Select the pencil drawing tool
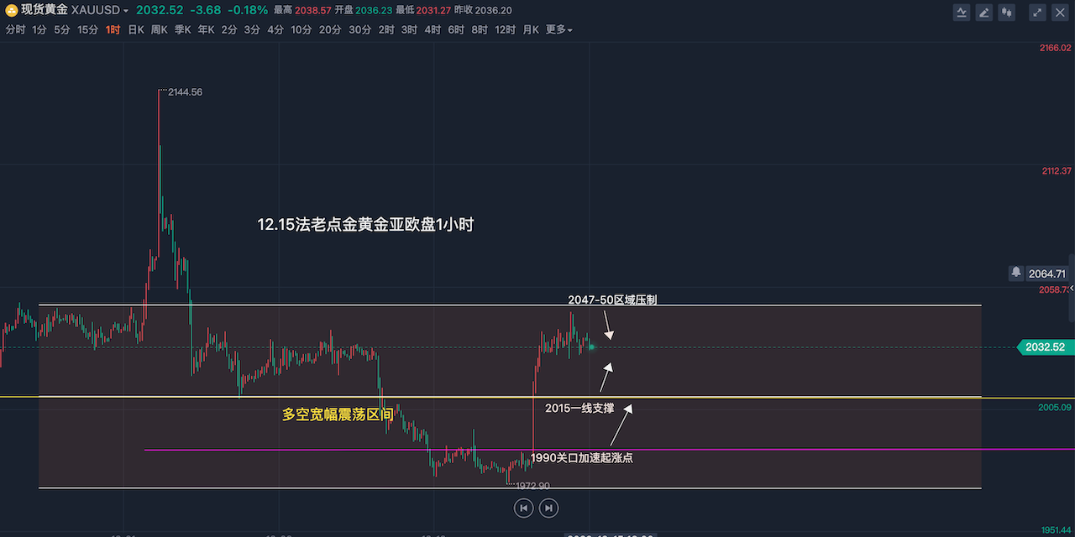The height and width of the screenshot is (537, 1075). pyautogui.click(x=984, y=12)
